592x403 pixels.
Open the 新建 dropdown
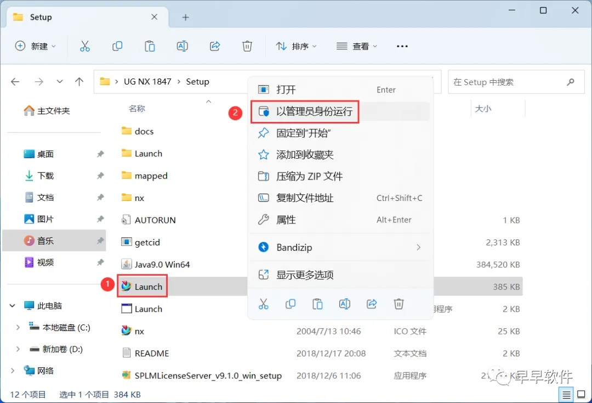pos(36,46)
